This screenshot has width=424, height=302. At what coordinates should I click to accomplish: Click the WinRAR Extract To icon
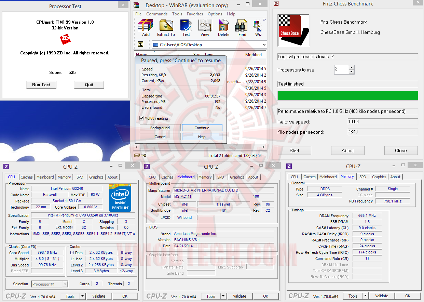[166, 28]
